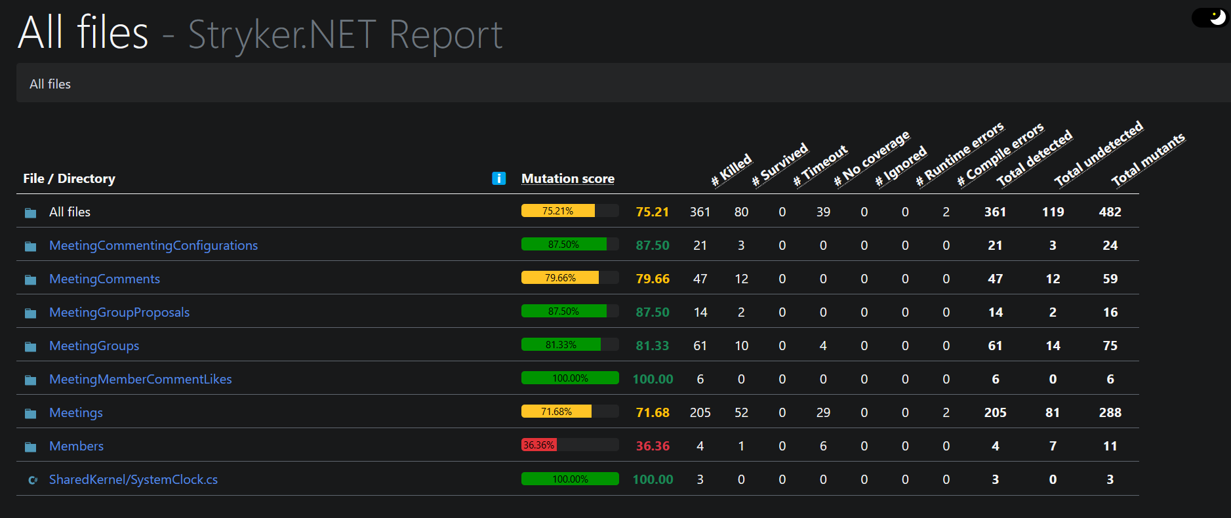This screenshot has height=518, width=1231.
Task: Click the killed count 205 in Meetings row
Action: click(x=700, y=412)
